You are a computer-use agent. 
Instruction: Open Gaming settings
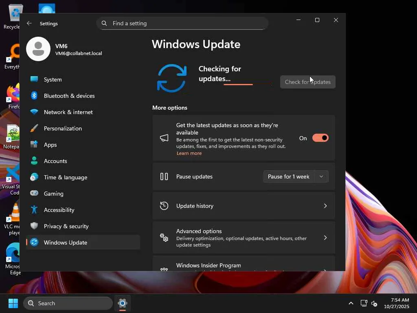[83, 194]
